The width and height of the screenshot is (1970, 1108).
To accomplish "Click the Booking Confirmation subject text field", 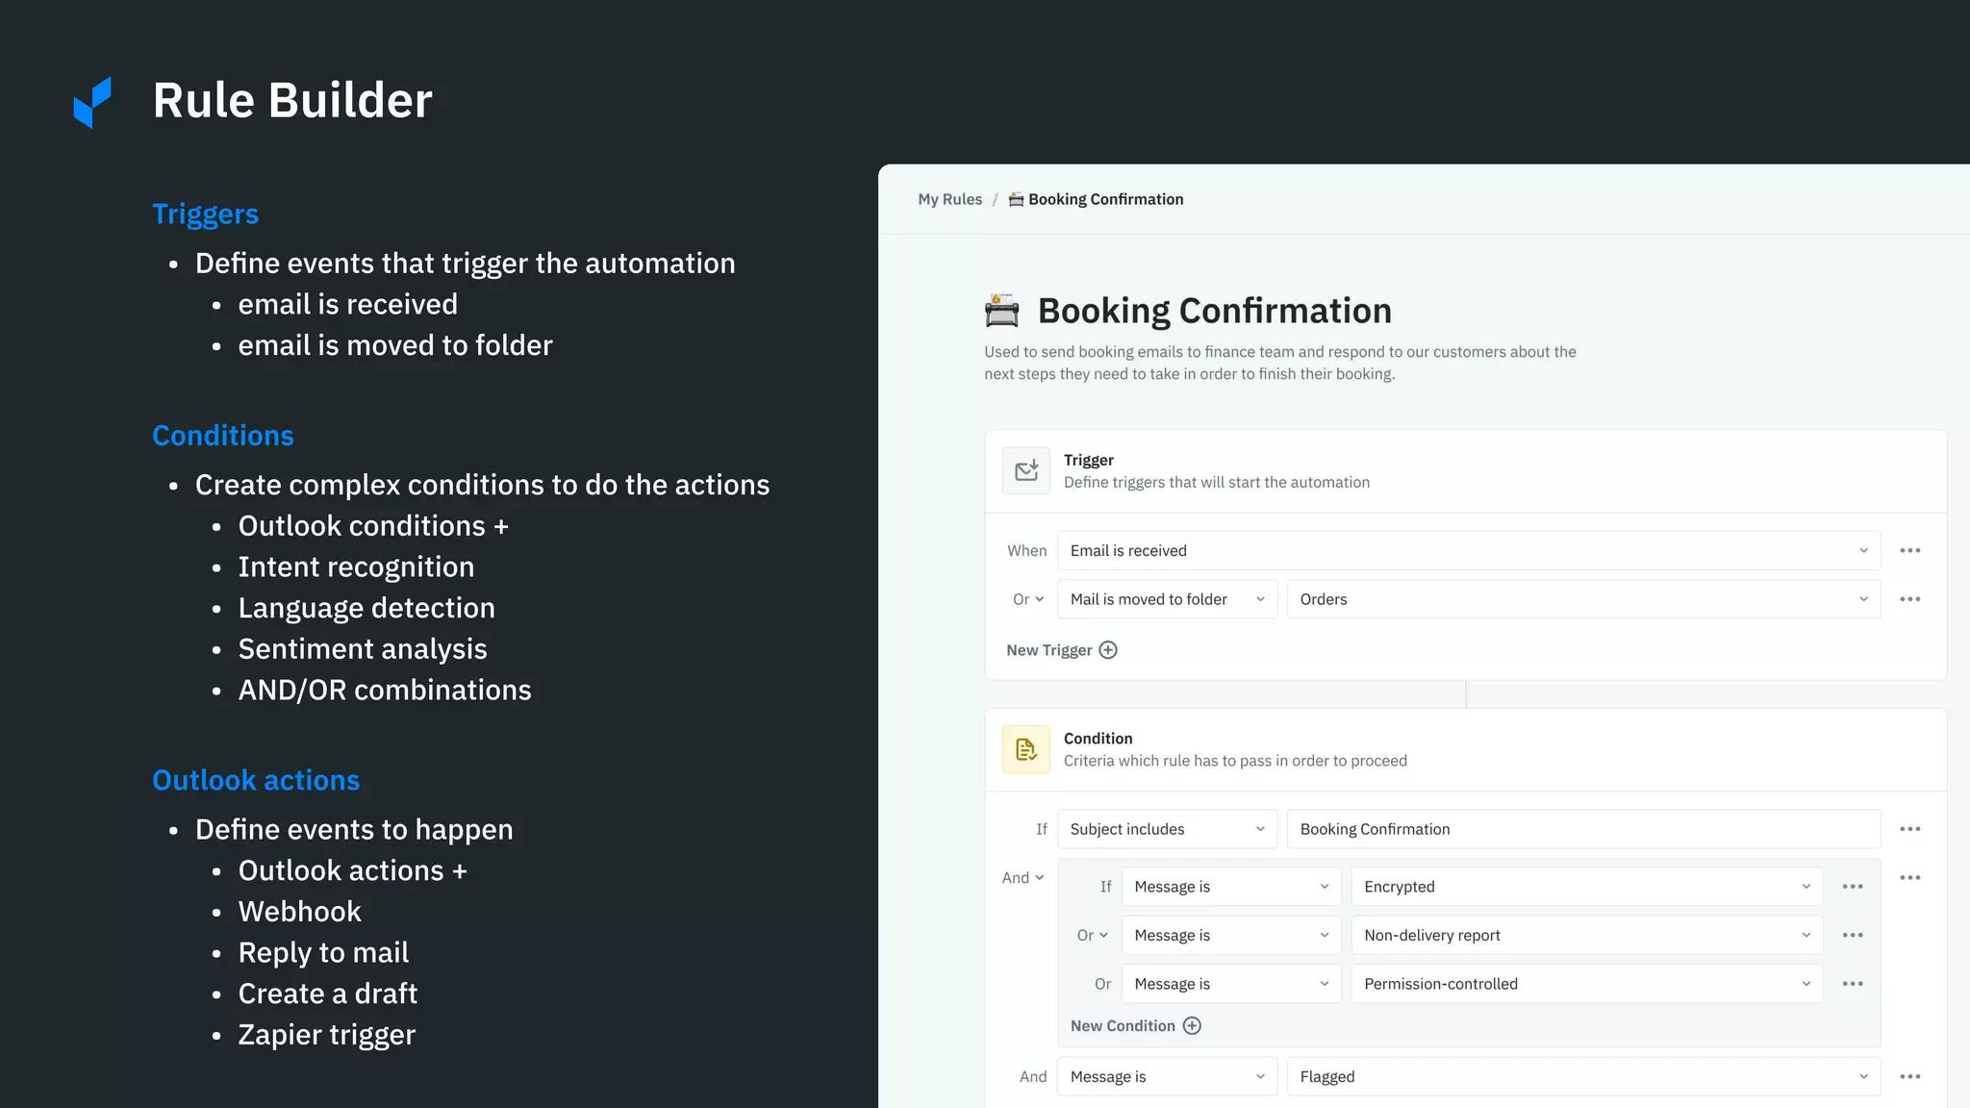I will click(x=1582, y=829).
